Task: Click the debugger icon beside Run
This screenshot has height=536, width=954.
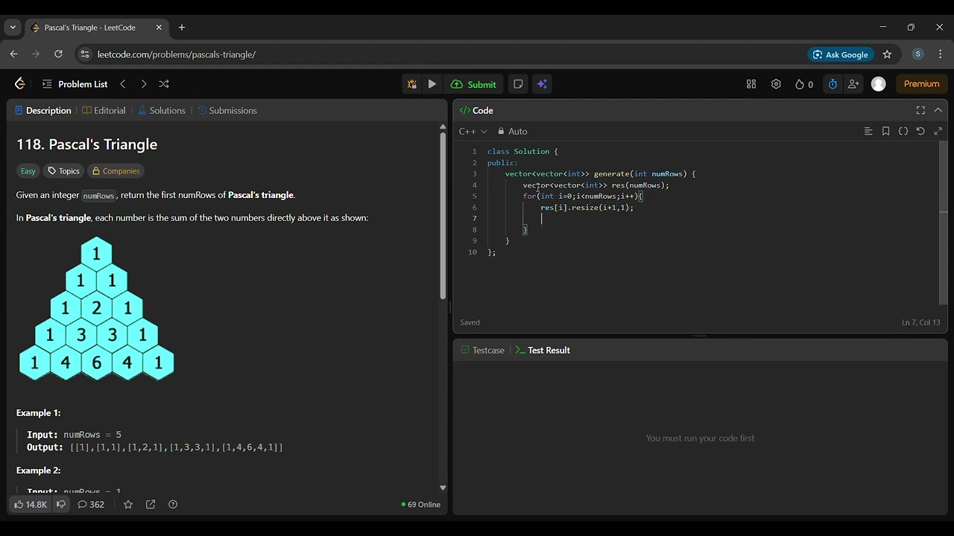Action: 411,84
